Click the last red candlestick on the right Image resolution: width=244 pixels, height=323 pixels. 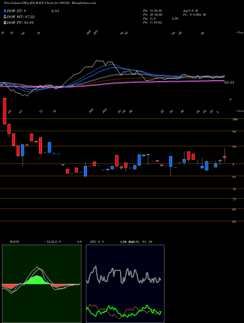point(224,157)
